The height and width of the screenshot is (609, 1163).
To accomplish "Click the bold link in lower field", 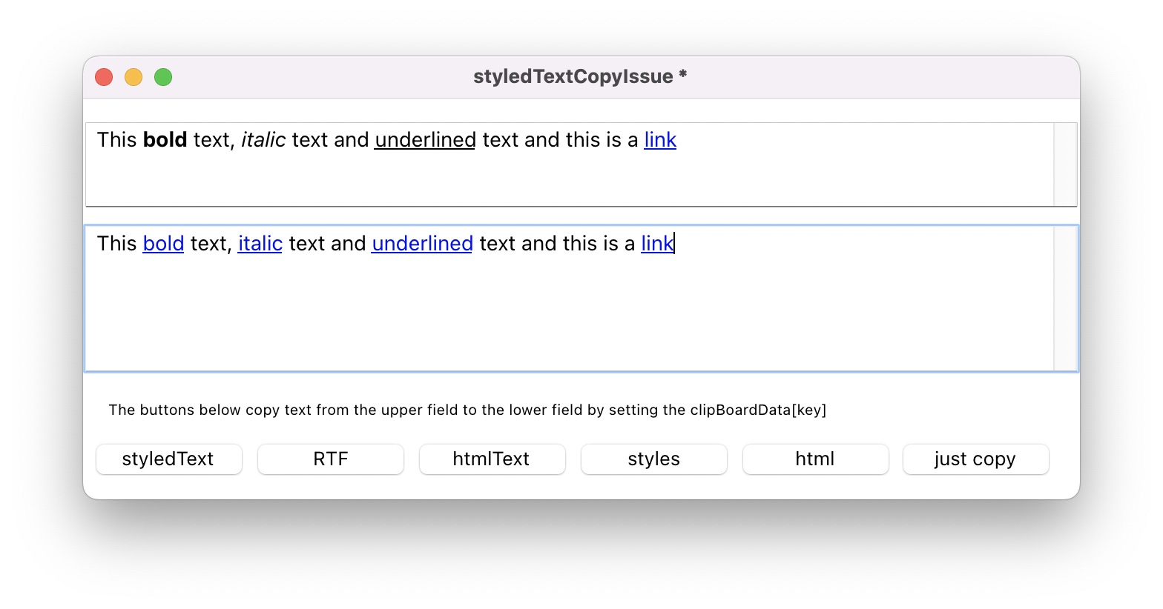I will click(x=163, y=244).
